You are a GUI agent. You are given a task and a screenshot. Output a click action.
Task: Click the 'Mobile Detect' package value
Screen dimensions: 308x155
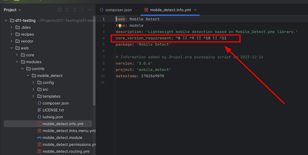click(x=154, y=44)
